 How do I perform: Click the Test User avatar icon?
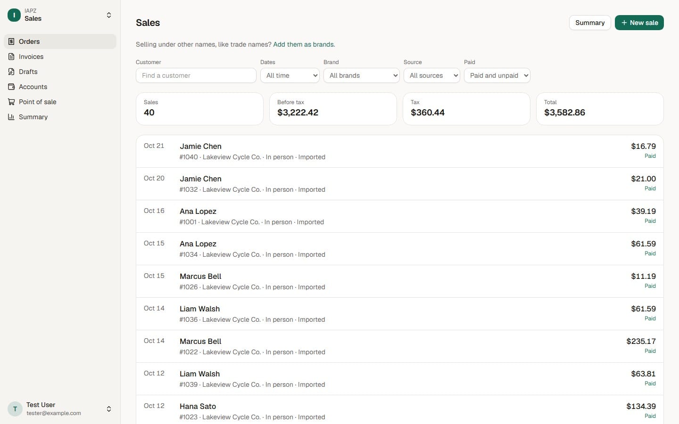15,409
